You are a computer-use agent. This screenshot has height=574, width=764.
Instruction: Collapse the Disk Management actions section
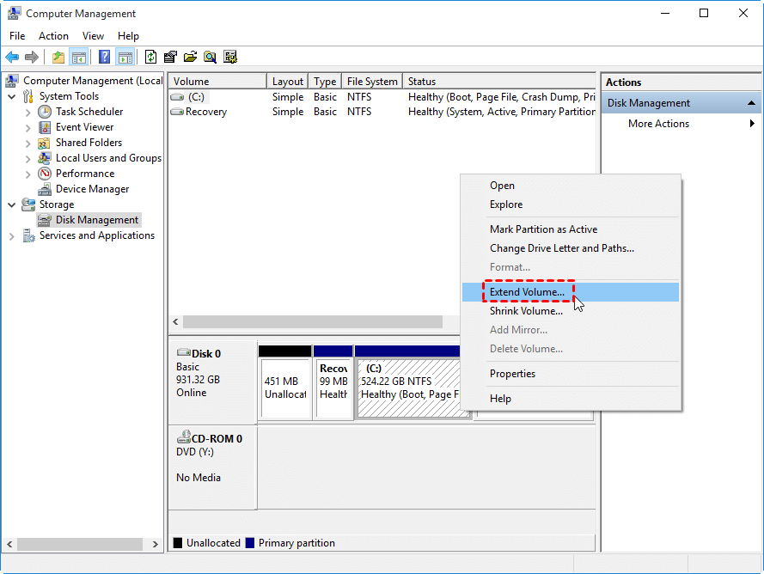pos(751,103)
